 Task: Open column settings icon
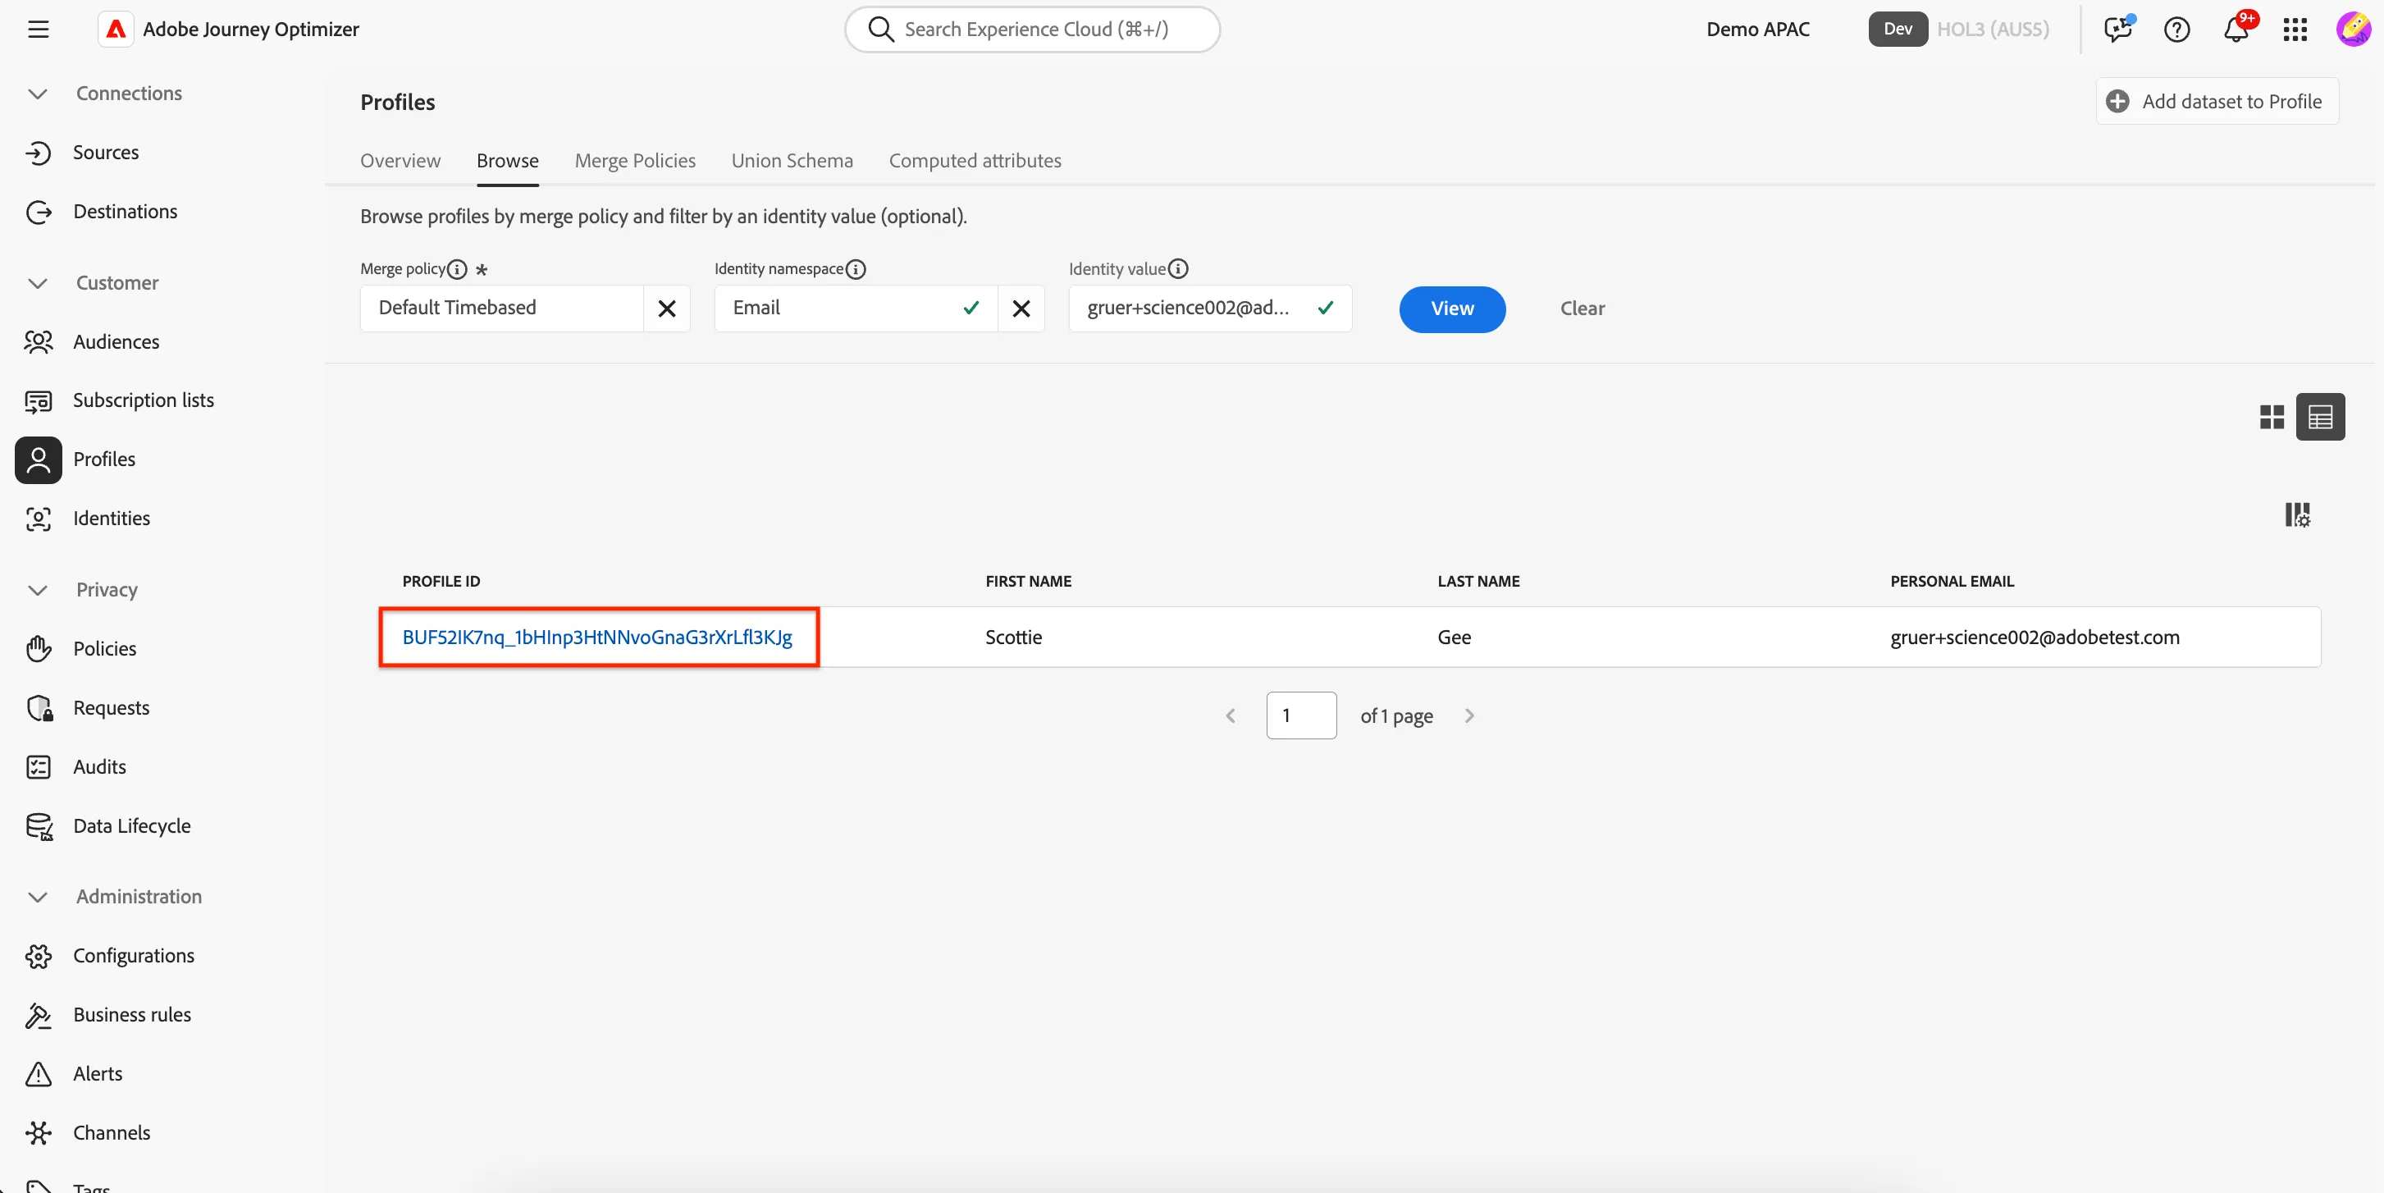point(2297,514)
